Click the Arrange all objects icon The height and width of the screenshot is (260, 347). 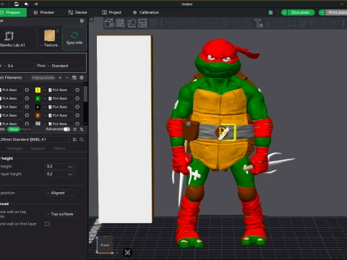(x=142, y=23)
